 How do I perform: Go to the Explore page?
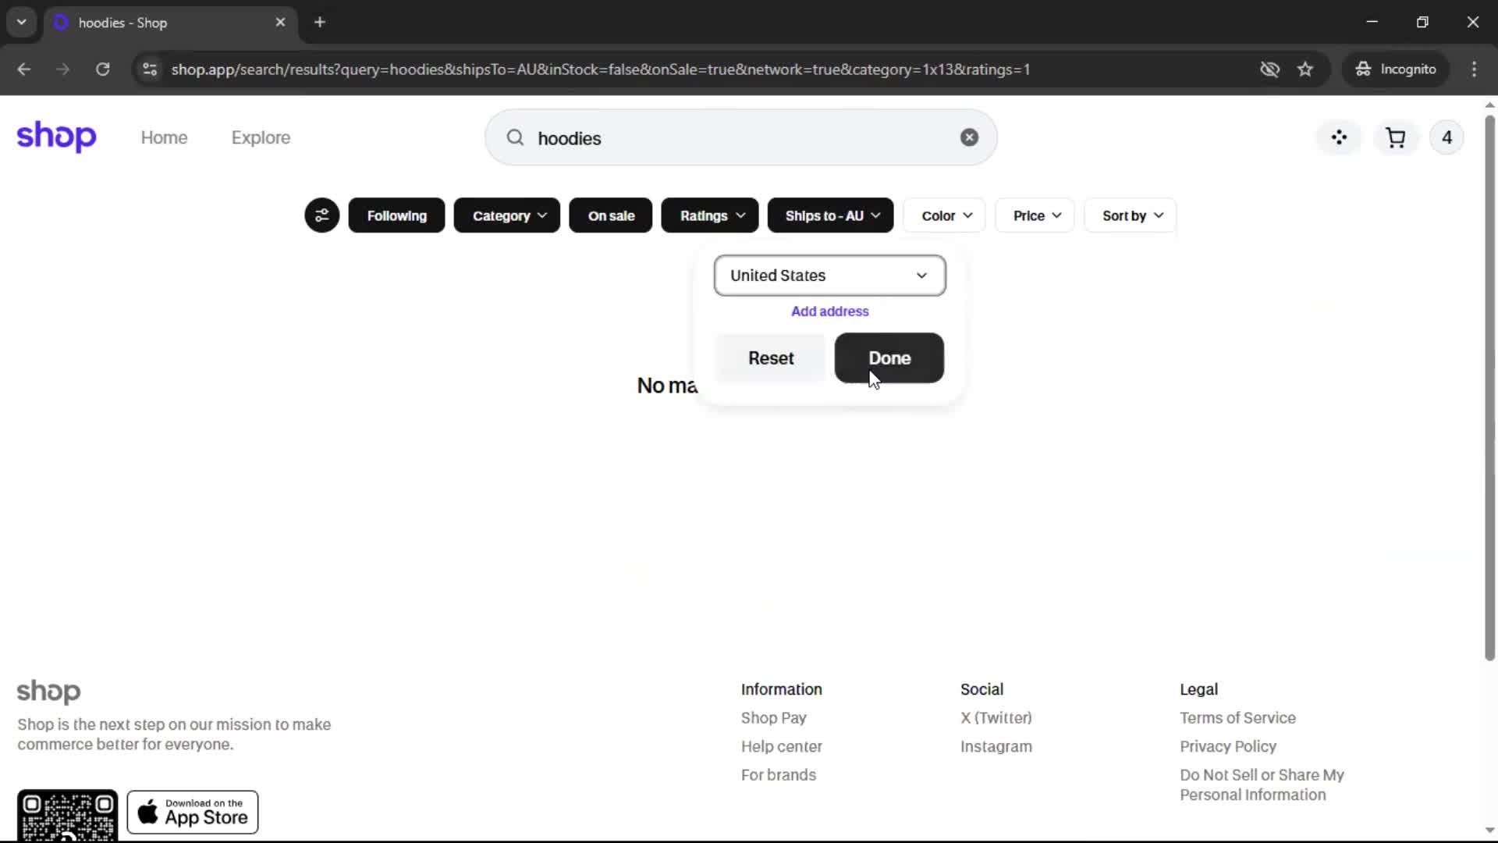click(x=261, y=137)
